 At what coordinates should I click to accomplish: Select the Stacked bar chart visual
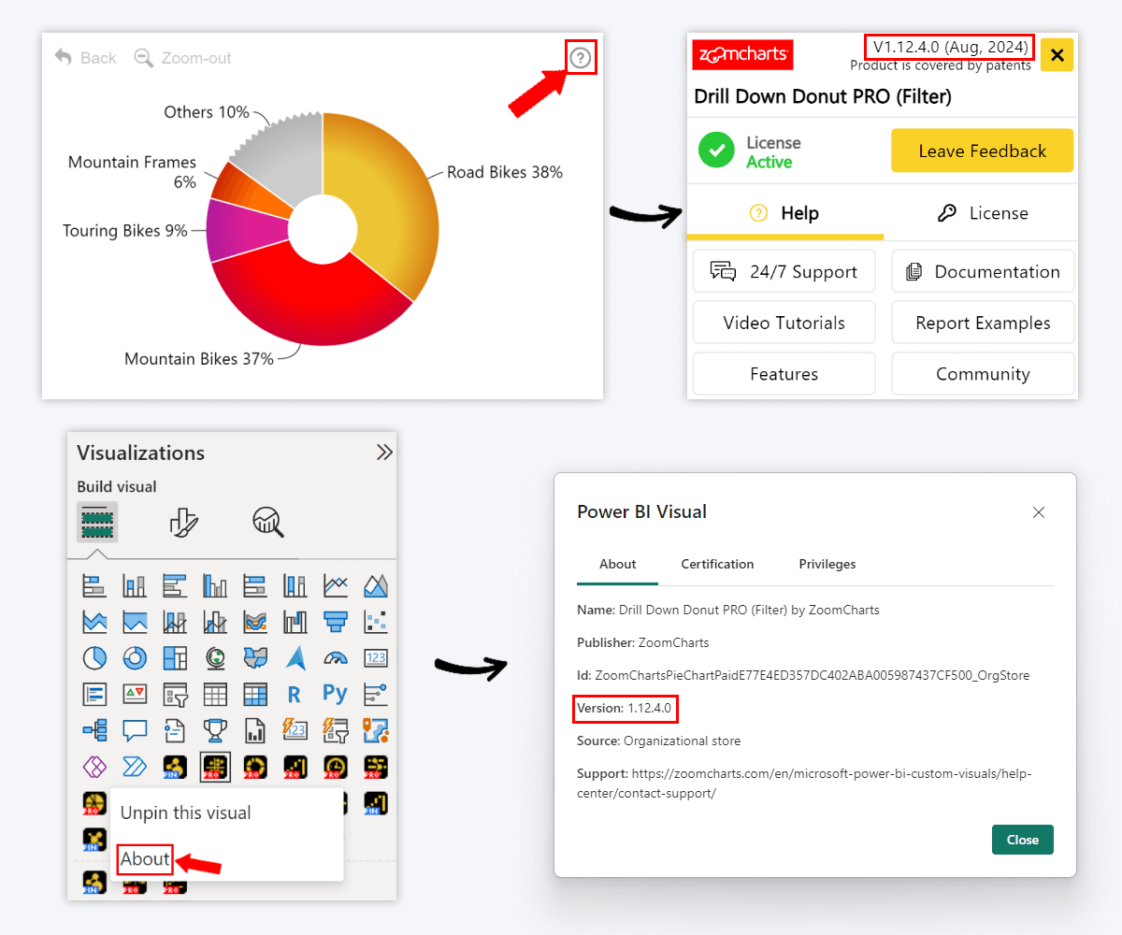(94, 585)
